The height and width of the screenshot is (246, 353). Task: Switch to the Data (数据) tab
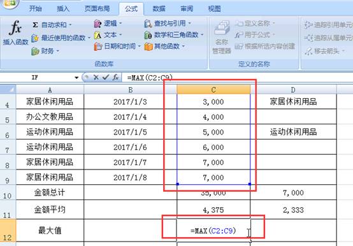[x=159, y=9]
